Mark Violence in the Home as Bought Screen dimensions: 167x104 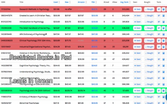[x=149, y=53]
